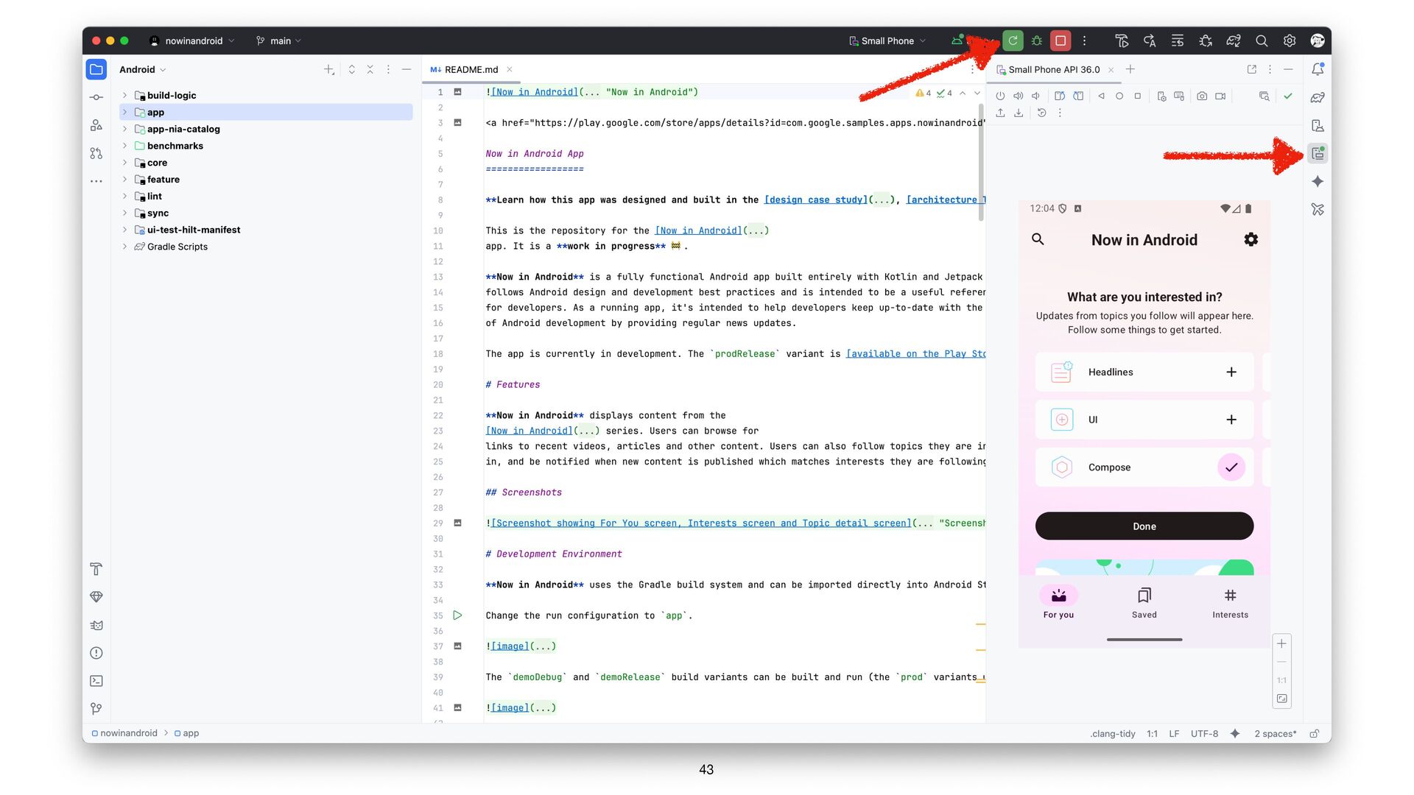
Task: Expand the app module chevron
Action: tap(124, 112)
